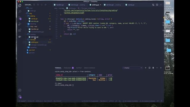190x107 pixels.
Task: Click the New Folder icon in Explorer header
Action: pos(38,5)
